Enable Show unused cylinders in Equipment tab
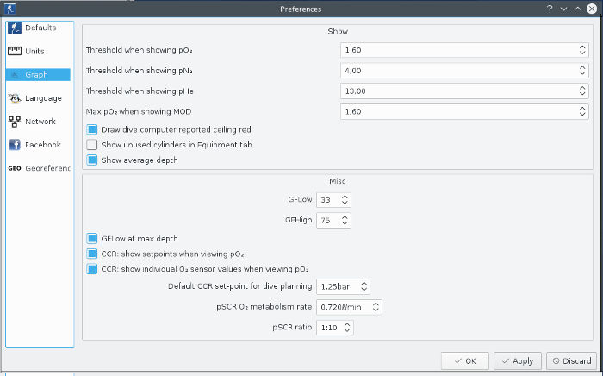The image size is (603, 376). tap(92, 145)
